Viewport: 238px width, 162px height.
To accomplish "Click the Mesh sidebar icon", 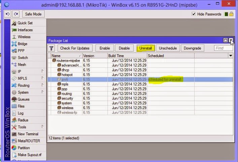I will (x=14, y=65).
